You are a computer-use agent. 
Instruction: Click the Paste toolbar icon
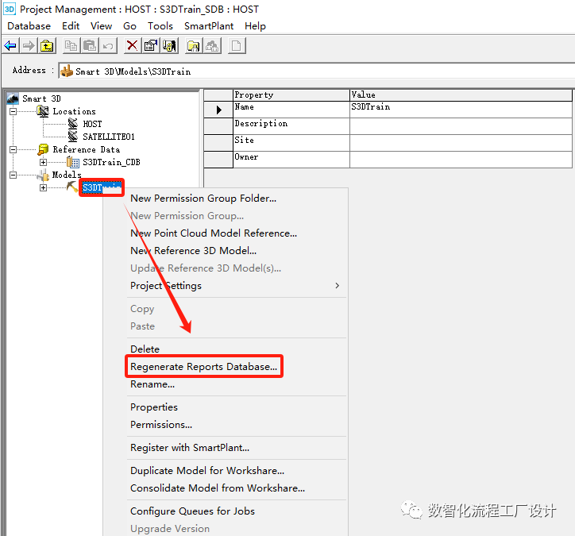pyautogui.click(x=90, y=46)
